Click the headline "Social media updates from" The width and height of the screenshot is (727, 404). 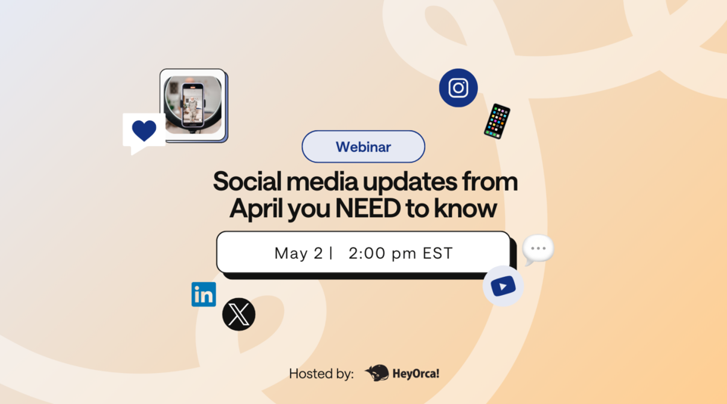coord(365,181)
